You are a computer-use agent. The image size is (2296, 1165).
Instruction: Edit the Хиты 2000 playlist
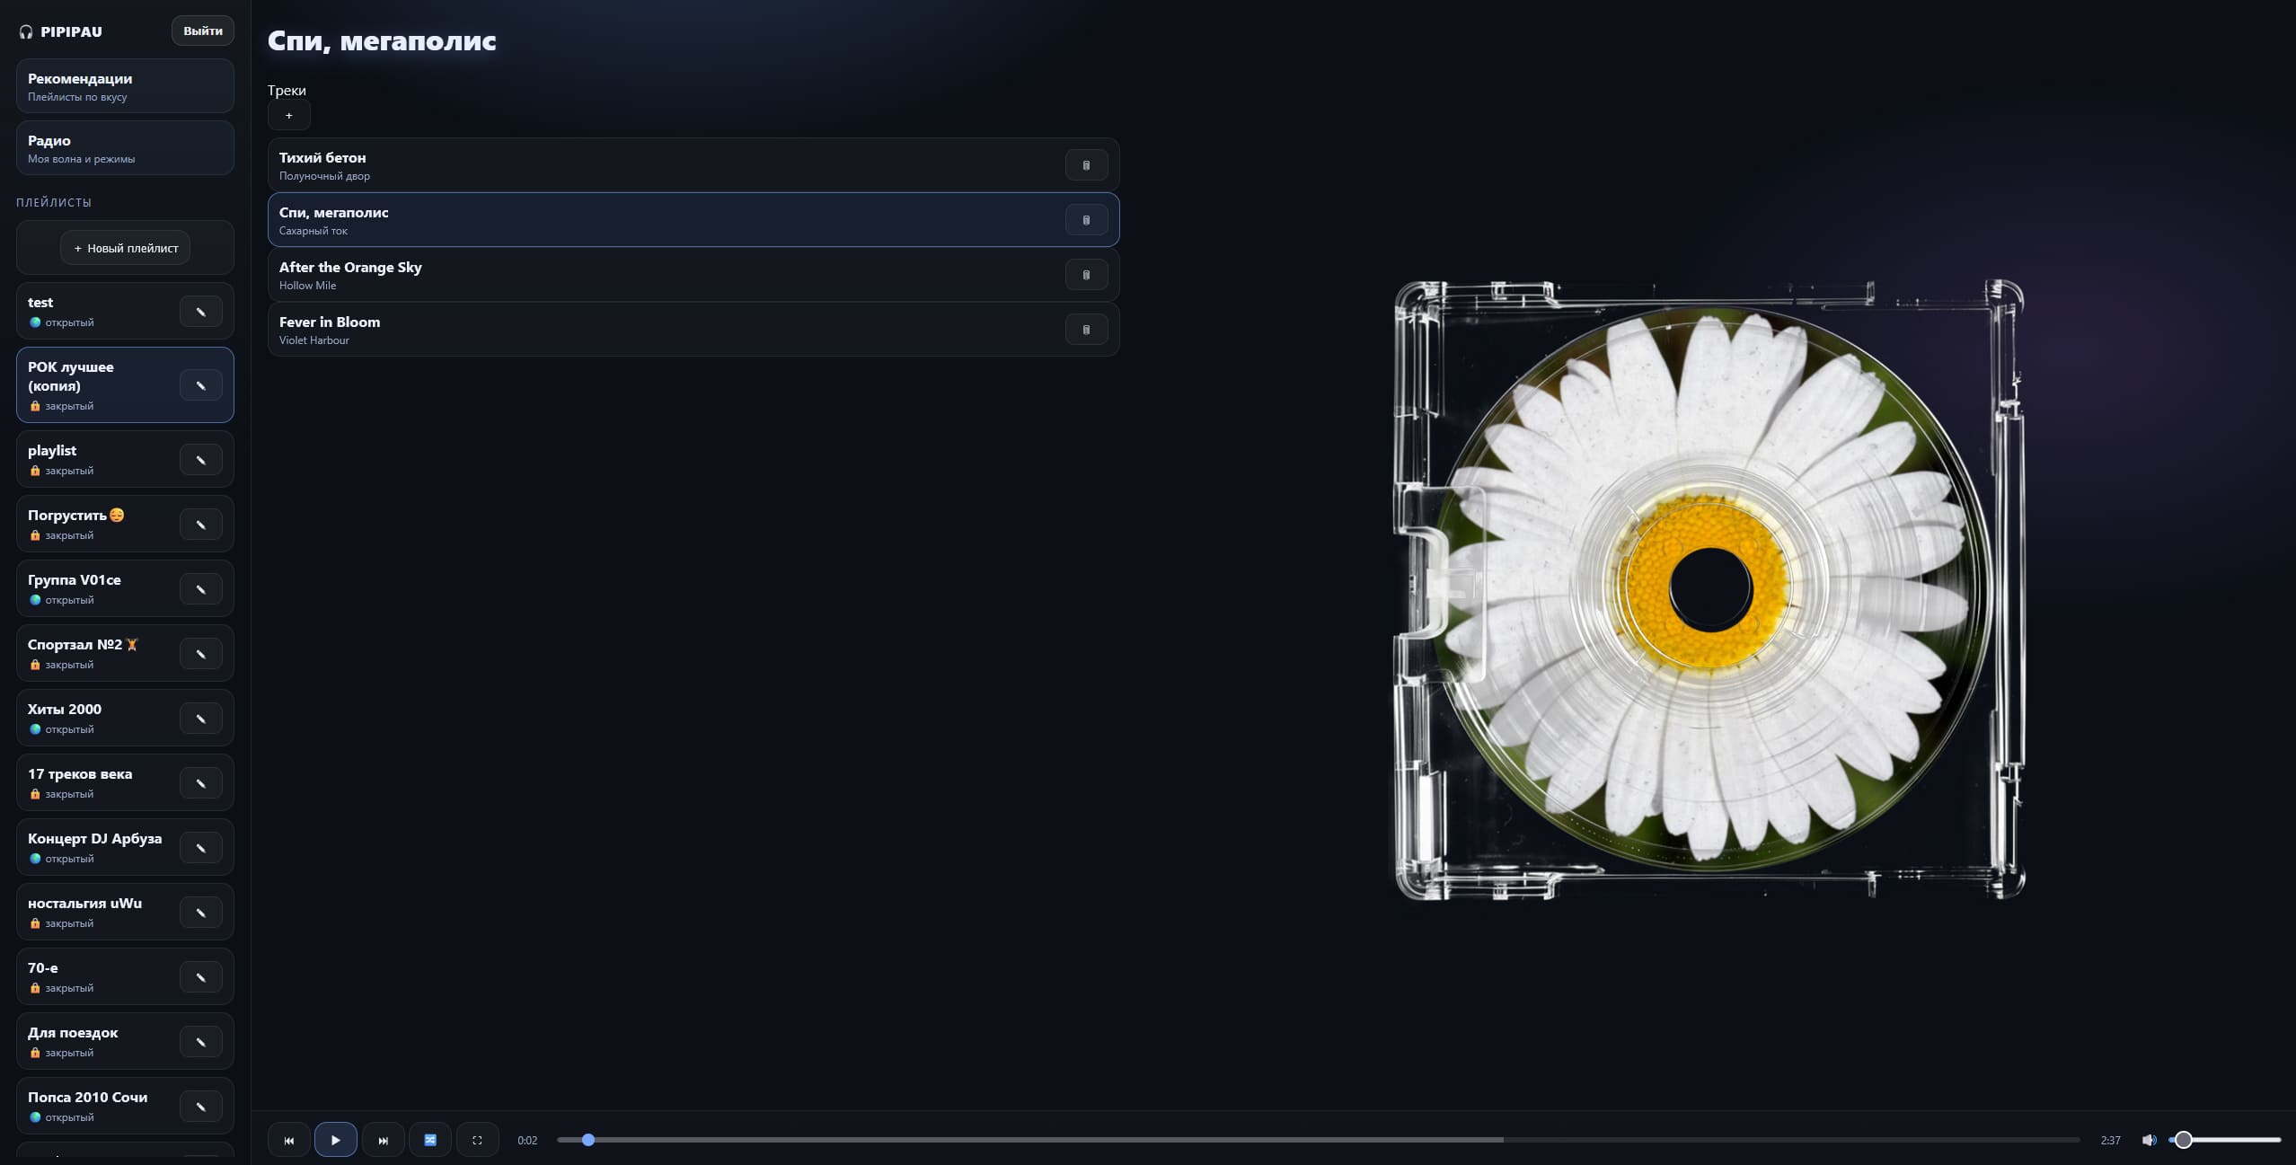pos(200,719)
